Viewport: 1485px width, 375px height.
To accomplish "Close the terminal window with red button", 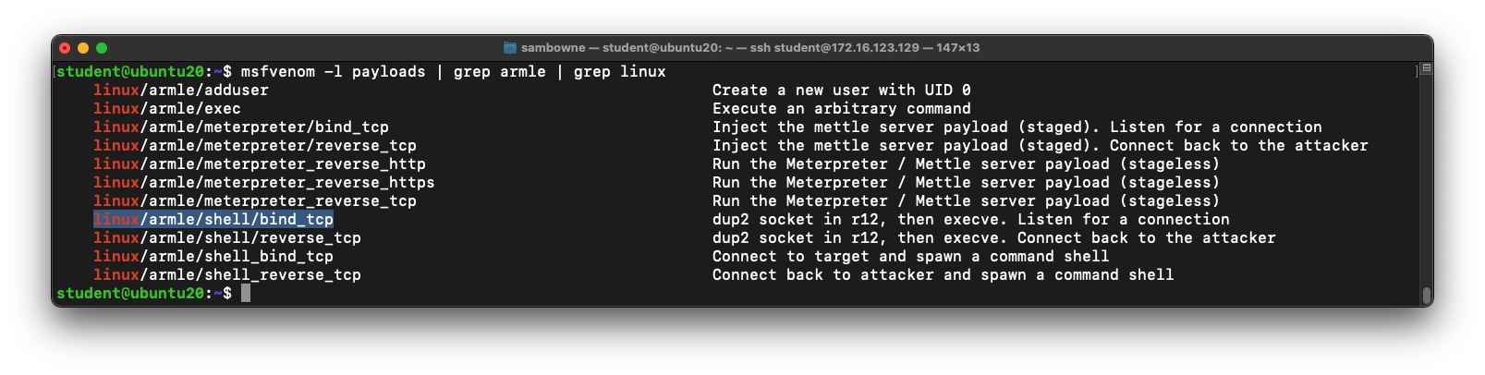I will (64, 48).
